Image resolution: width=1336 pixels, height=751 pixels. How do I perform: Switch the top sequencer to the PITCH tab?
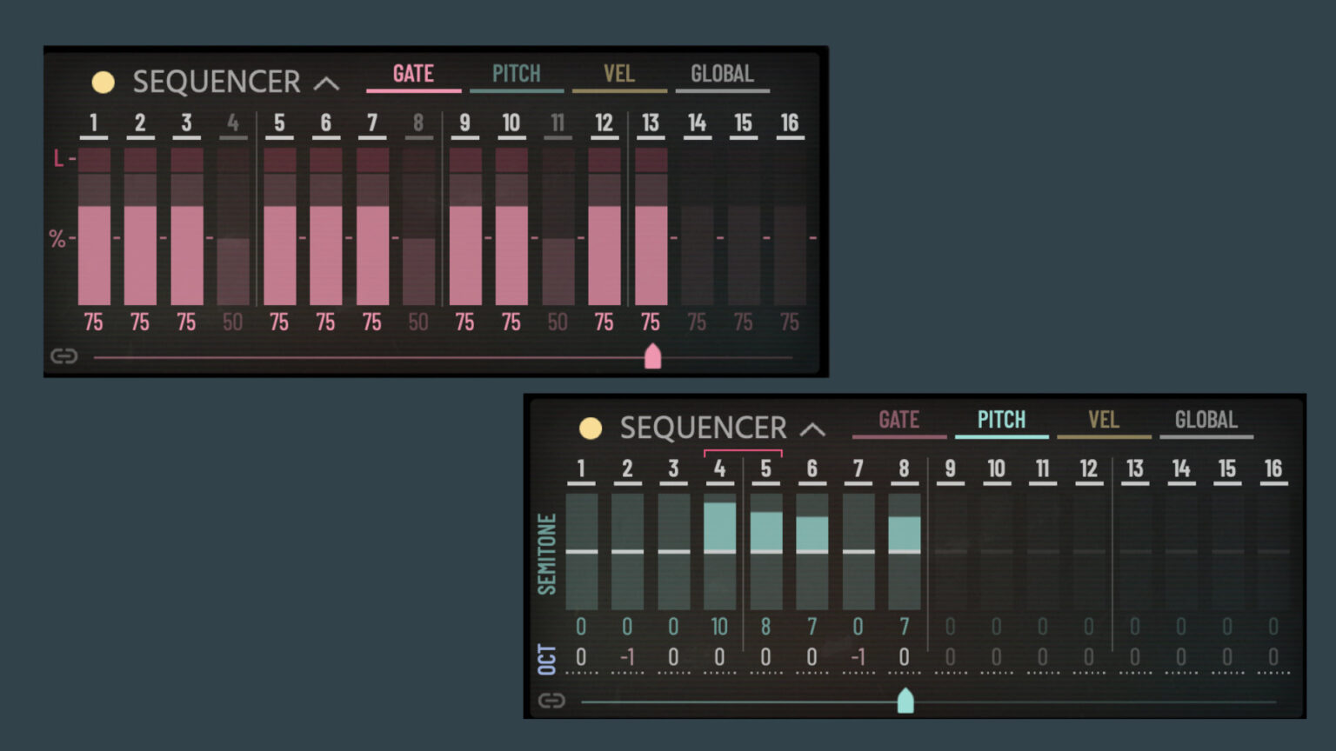[x=516, y=74]
